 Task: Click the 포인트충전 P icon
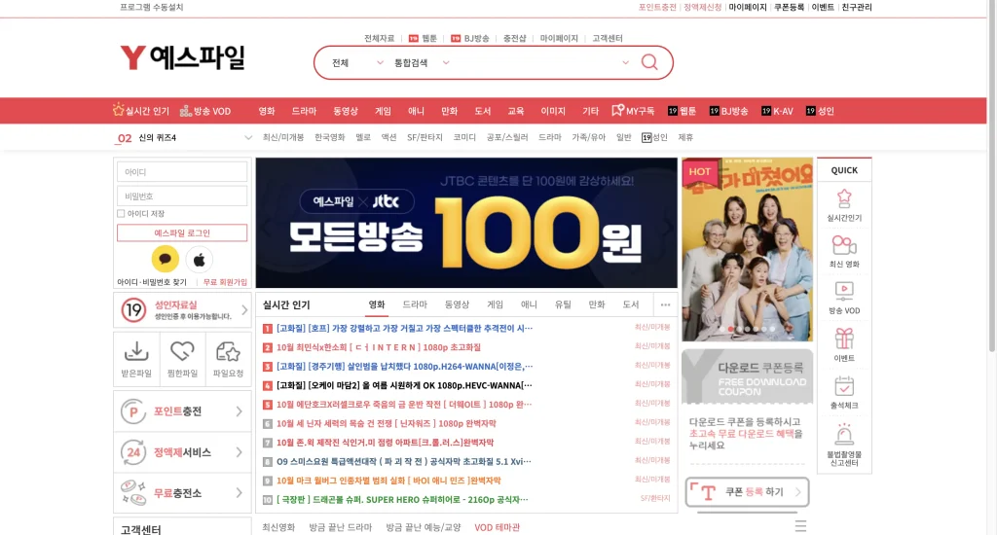pyautogui.click(x=133, y=411)
